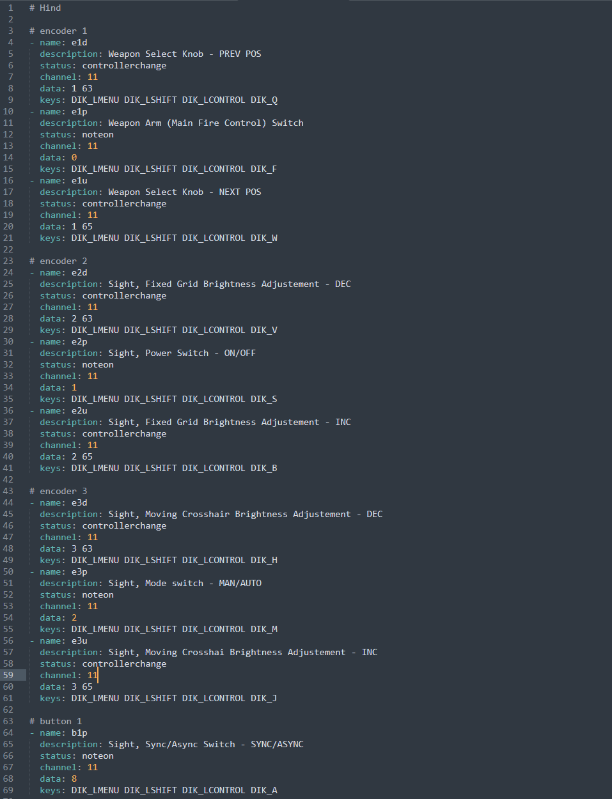Click the DIK_J key text

(x=264, y=698)
